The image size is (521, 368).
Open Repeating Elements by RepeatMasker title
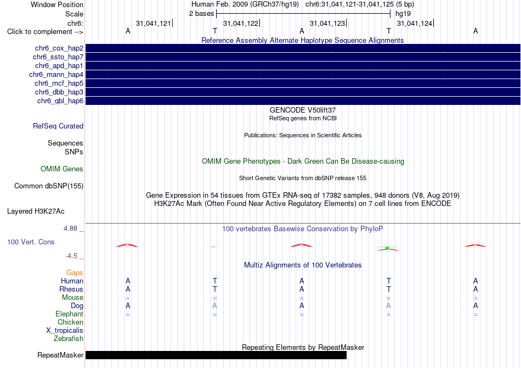tap(303, 347)
